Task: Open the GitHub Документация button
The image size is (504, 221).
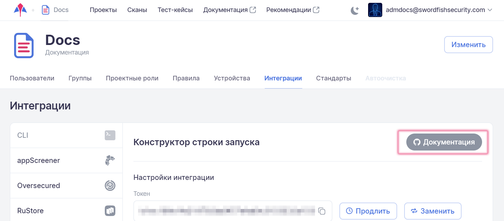Action: 444,142
